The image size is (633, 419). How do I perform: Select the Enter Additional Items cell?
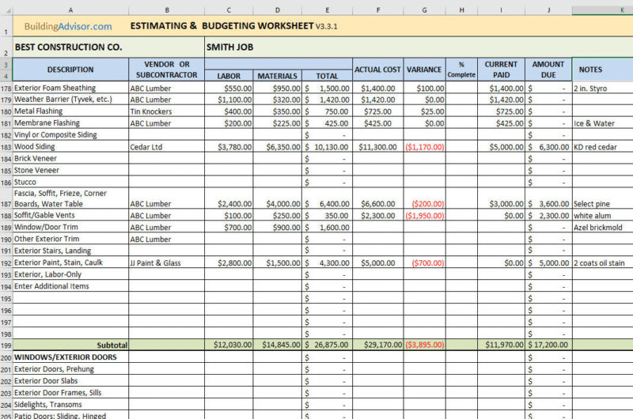click(x=70, y=286)
